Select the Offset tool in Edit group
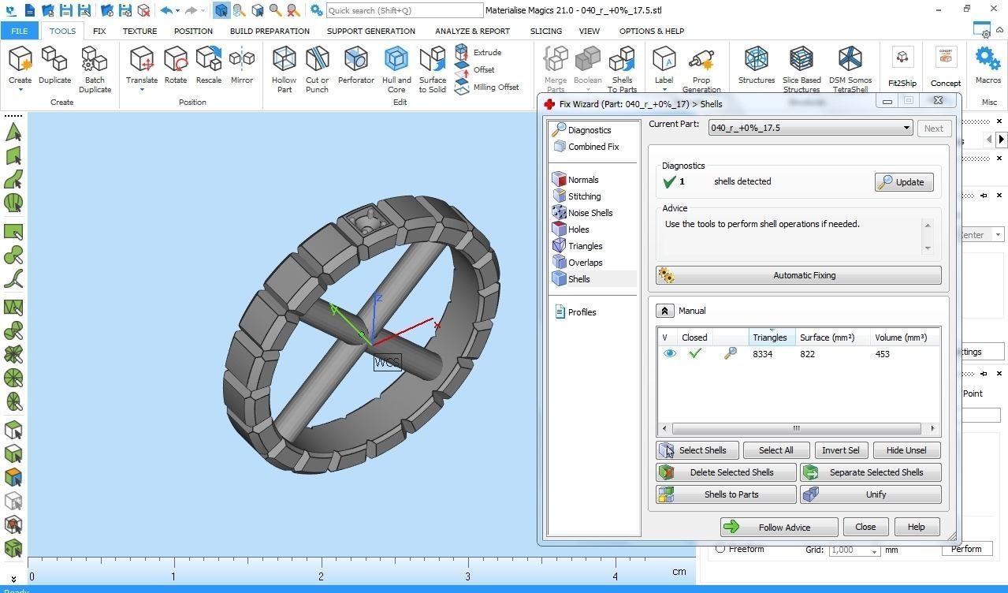The image size is (1008, 593). pos(475,69)
